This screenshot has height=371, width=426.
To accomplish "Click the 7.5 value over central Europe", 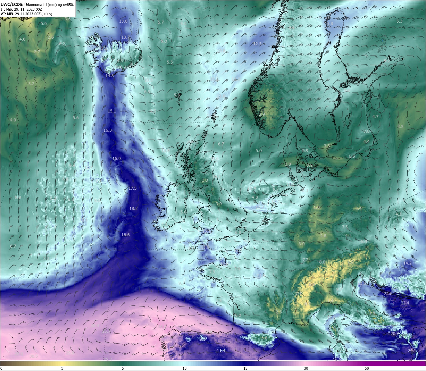I will pyautogui.click(x=345, y=227).
